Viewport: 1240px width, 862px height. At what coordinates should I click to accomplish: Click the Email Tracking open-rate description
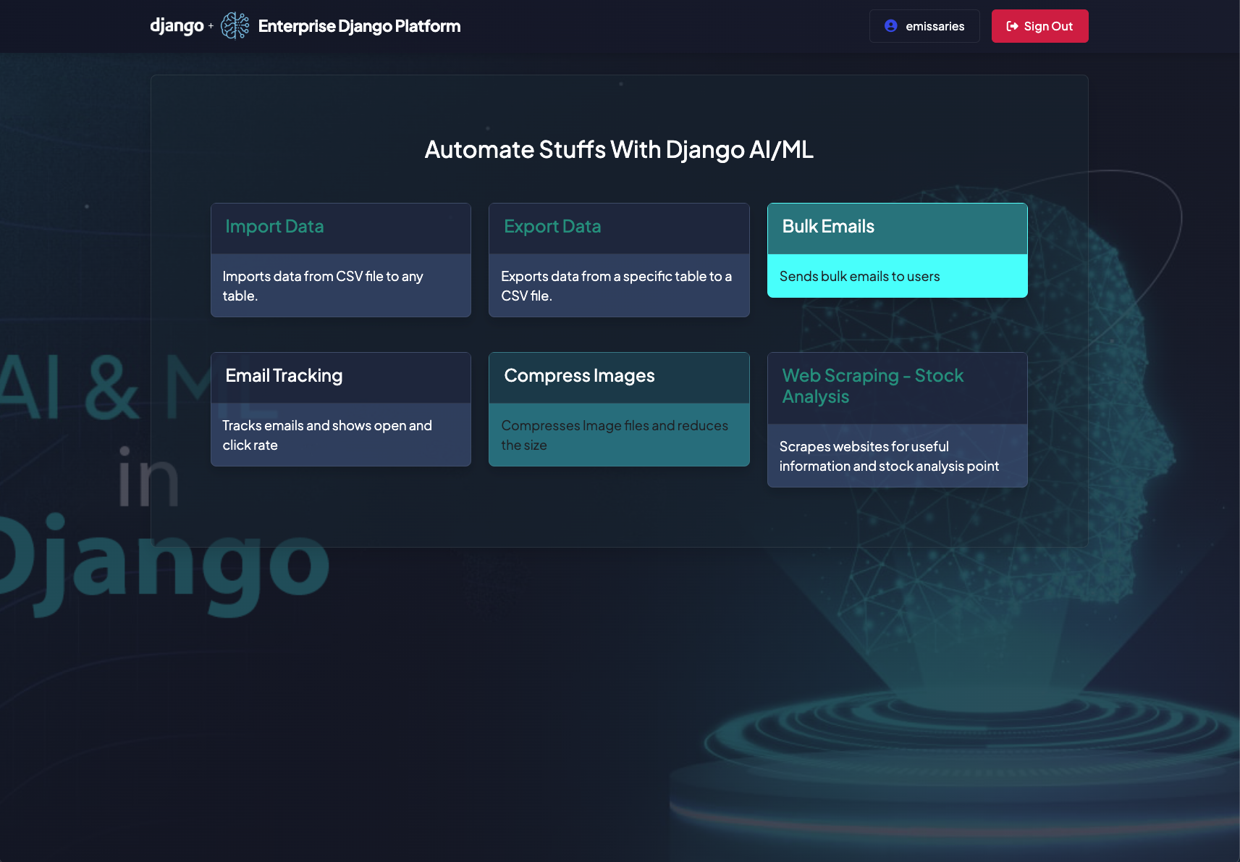tap(326, 435)
